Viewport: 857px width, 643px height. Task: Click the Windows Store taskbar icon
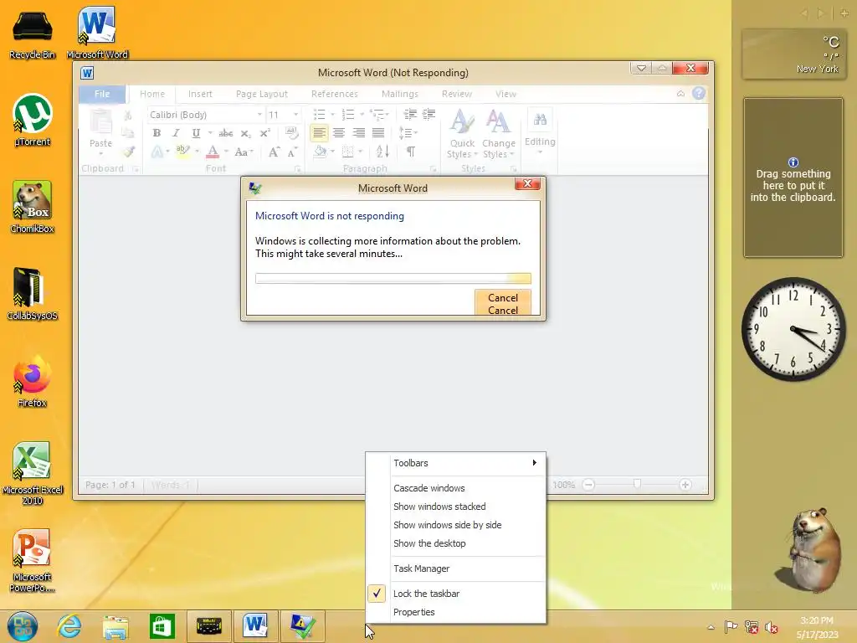162,626
